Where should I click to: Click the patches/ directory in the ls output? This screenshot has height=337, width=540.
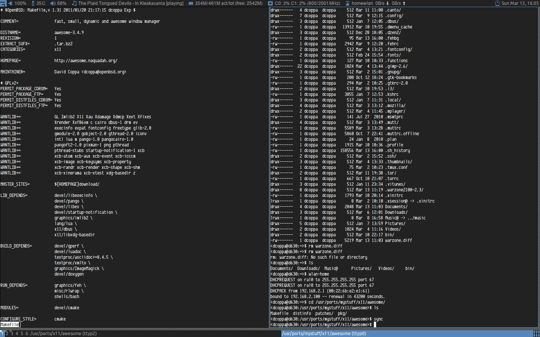(x=324, y=313)
